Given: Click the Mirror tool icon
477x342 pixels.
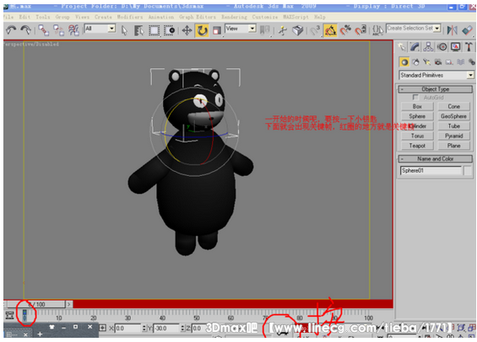Looking at the screenshot, I should point(453,30).
